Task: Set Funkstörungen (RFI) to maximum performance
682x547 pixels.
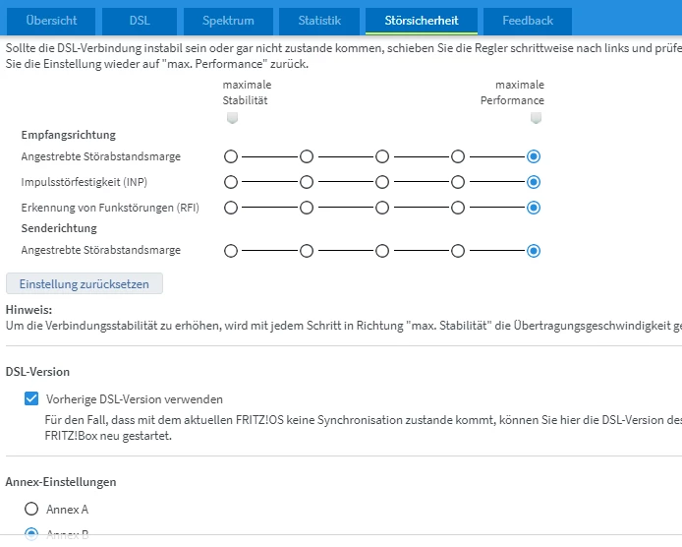Action: coord(534,208)
